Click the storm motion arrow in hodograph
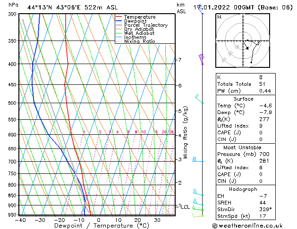The width and height of the screenshot is (297, 229). (246, 46)
